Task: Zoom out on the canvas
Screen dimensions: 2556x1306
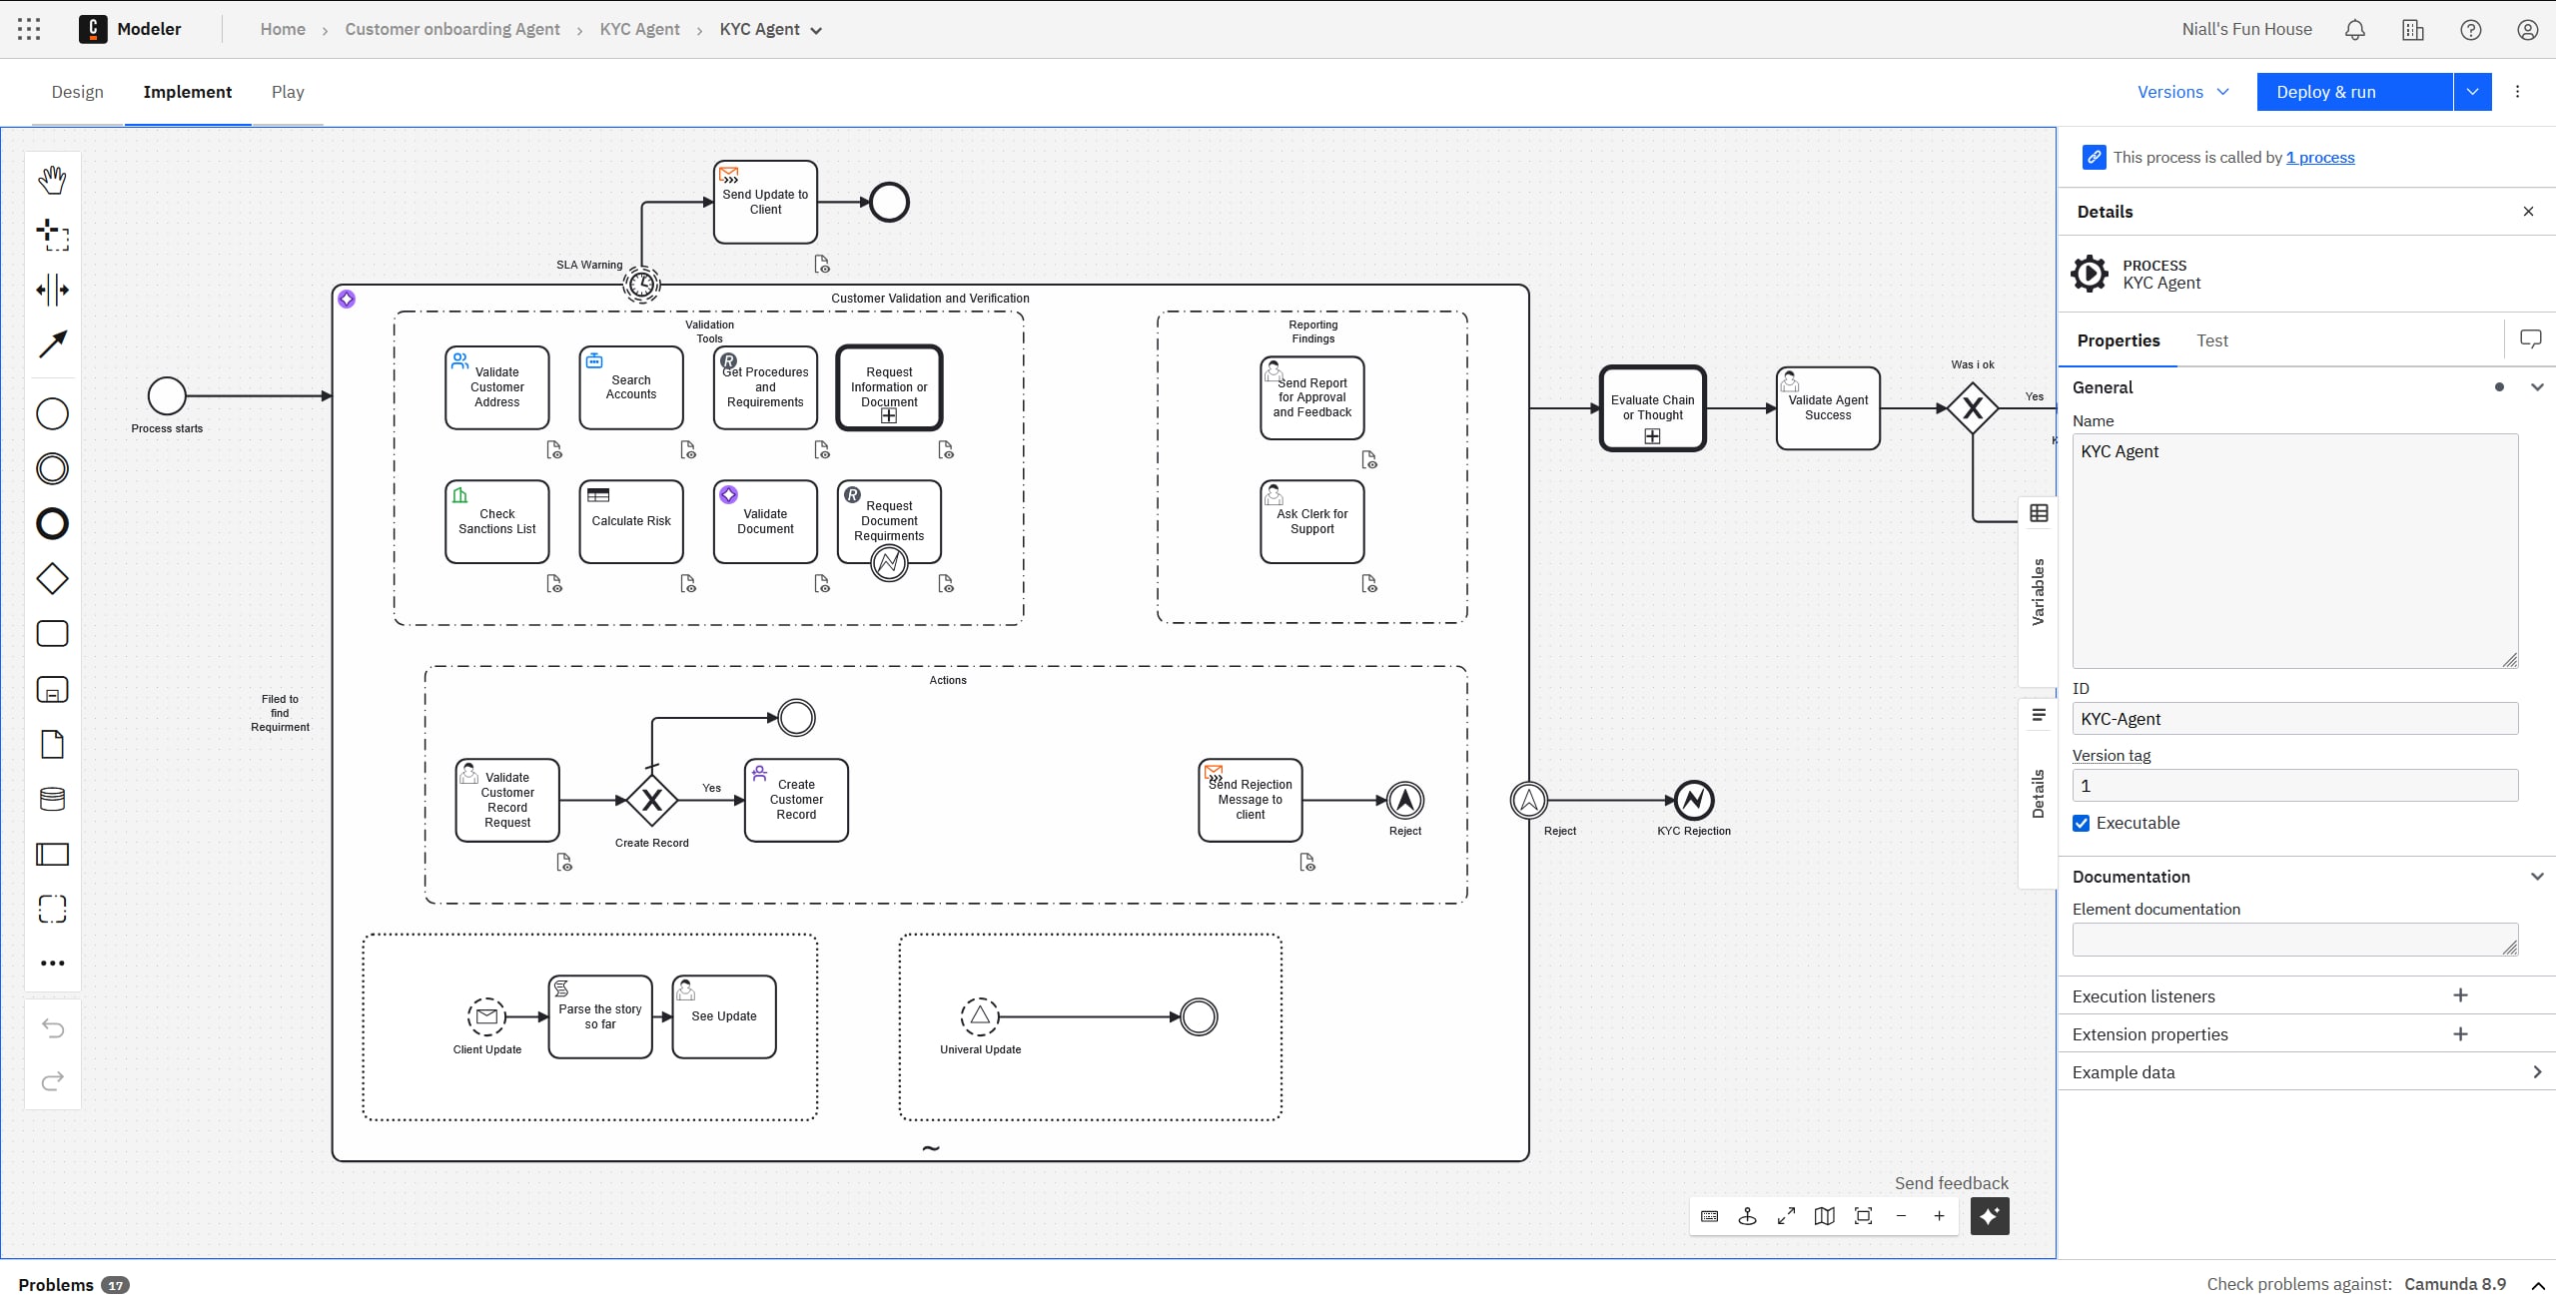Action: [x=1901, y=1216]
